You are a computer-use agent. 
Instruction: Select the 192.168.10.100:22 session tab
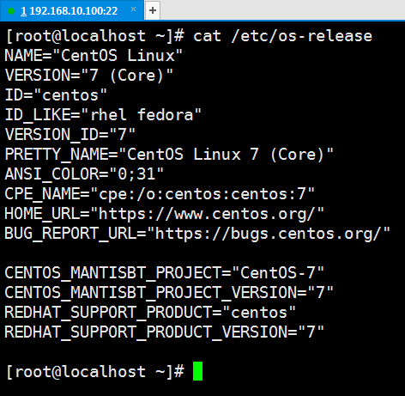click(71, 10)
